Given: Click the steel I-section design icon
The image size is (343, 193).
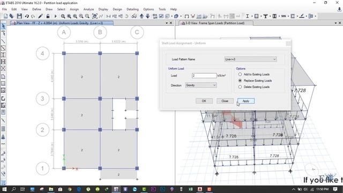Looking at the screenshot, I should (247, 16).
